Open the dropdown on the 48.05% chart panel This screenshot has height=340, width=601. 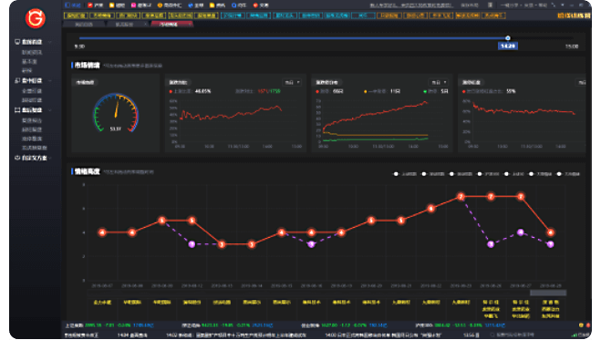292,82
